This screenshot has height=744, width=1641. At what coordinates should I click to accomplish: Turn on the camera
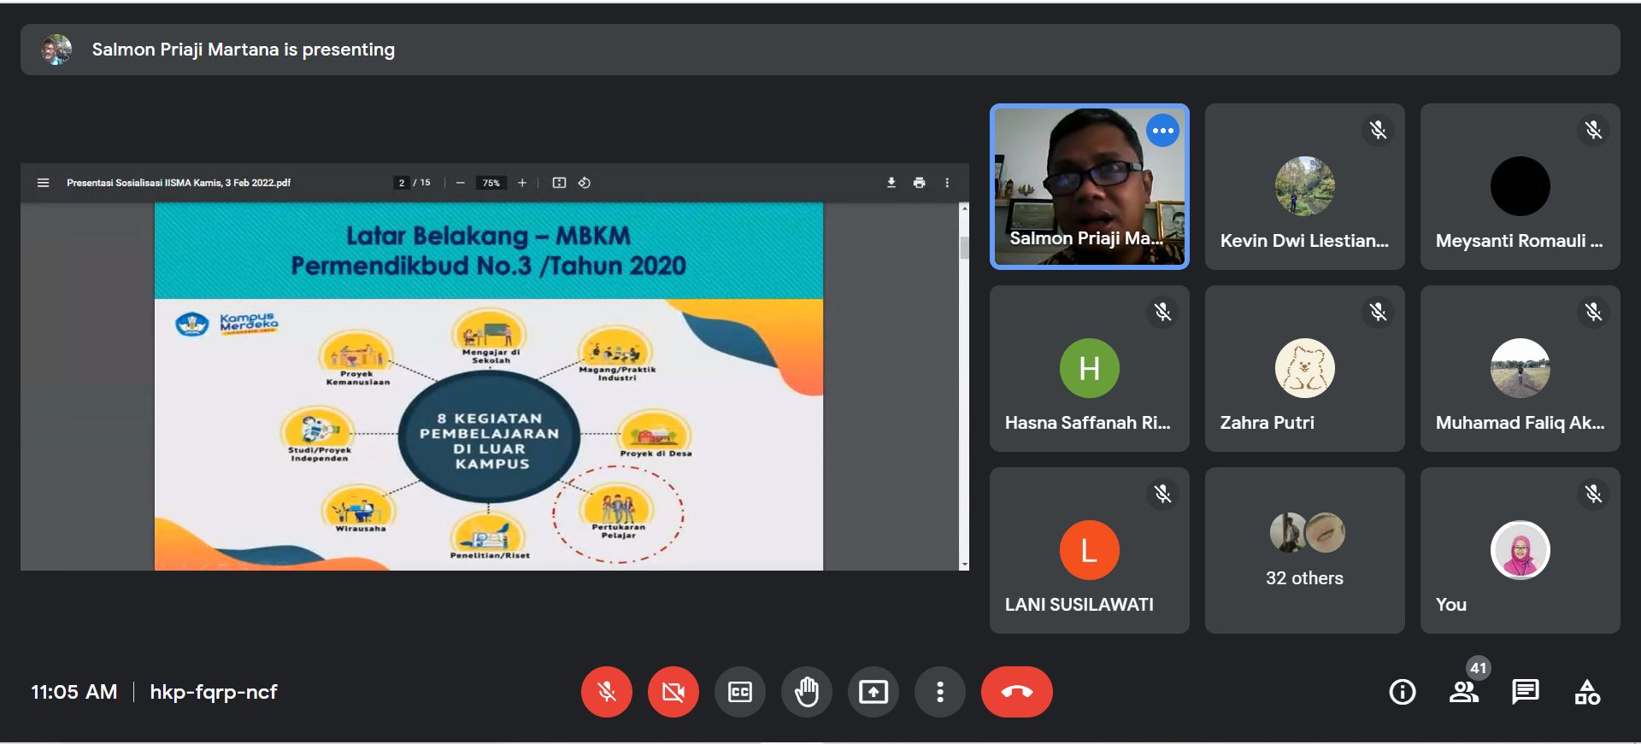point(673,692)
